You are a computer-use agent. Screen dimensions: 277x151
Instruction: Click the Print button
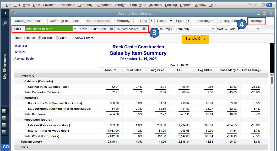tap(144, 21)
